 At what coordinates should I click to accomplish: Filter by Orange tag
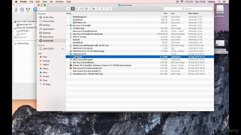point(46,61)
